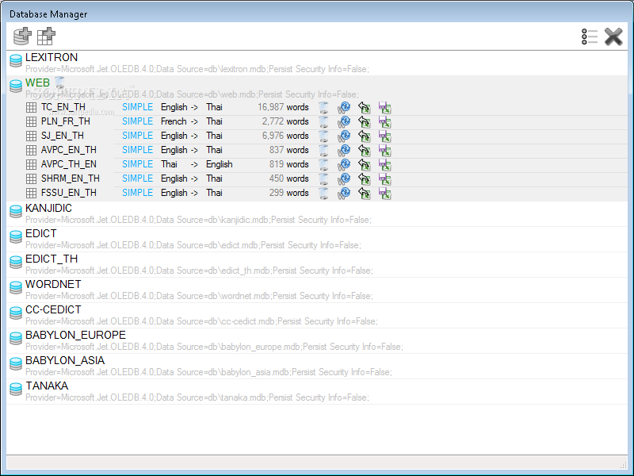Export SJ_EN_TH to Excel with the save icon

click(384, 136)
